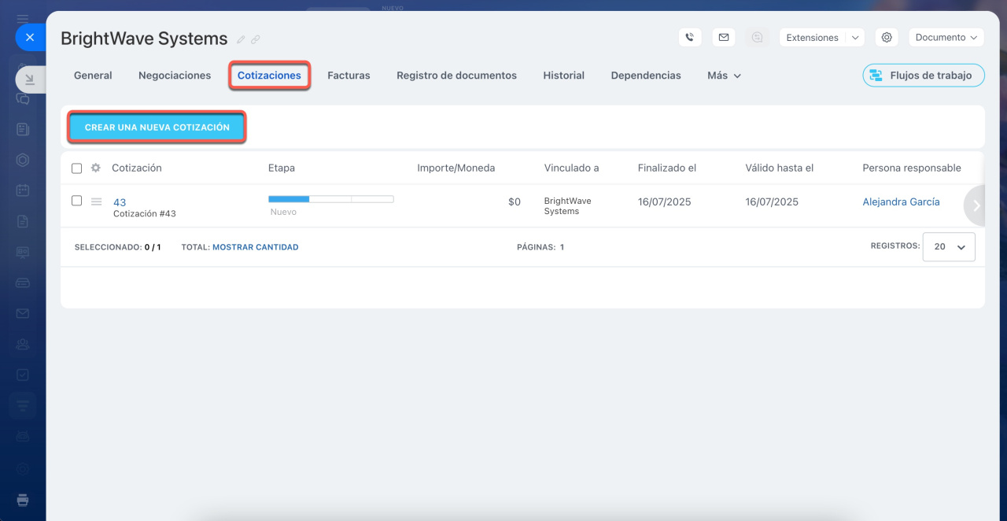Open the Negociaciones tab

(175, 76)
